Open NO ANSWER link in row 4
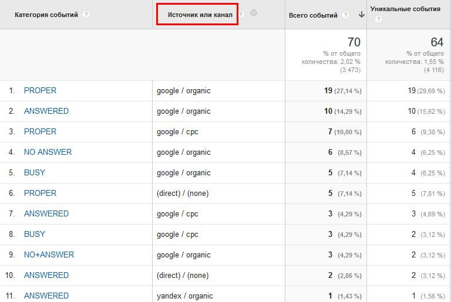The height and width of the screenshot is (302, 451). [x=48, y=152]
